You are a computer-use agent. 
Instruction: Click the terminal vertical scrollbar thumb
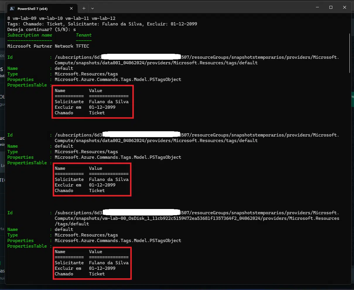coord(350,53)
